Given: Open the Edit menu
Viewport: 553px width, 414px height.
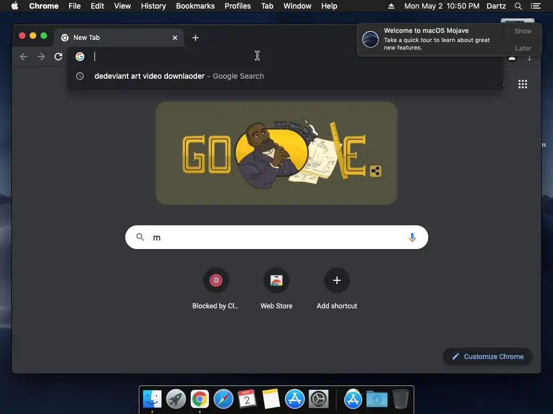Looking at the screenshot, I should 97,6.
